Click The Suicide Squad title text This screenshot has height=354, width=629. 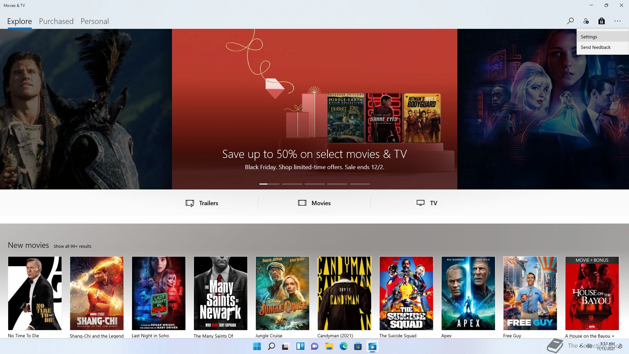pos(398,336)
